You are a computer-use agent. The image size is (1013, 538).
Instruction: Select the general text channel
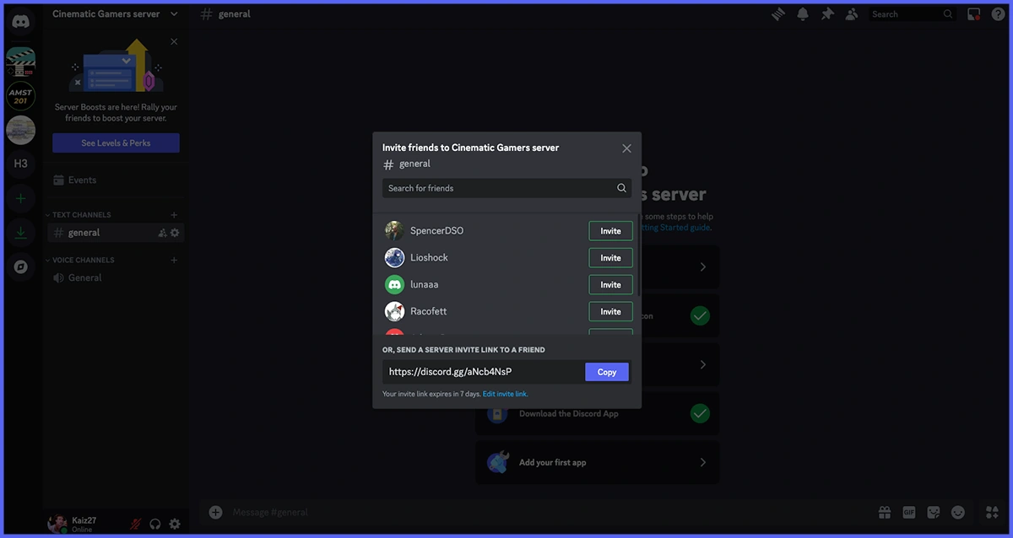coord(84,233)
